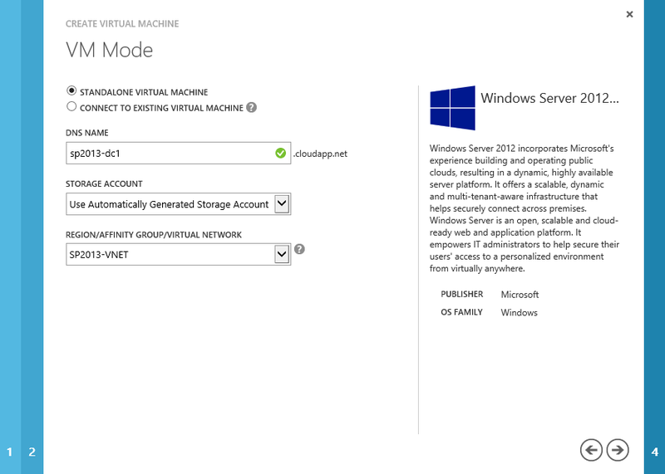665x474 pixels.
Task: Click the PUBLISHER label
Action: click(x=462, y=294)
